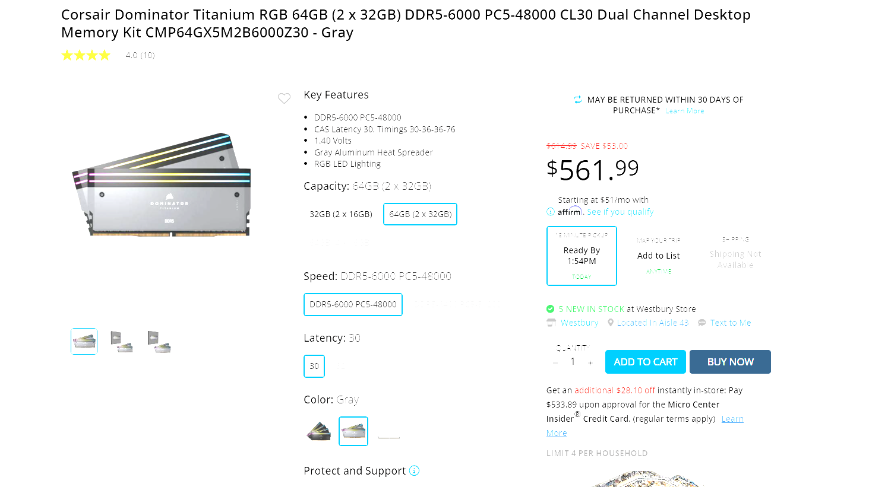
Task: Select the DDR5-6000 PC5-48000 speed option
Action: point(353,304)
